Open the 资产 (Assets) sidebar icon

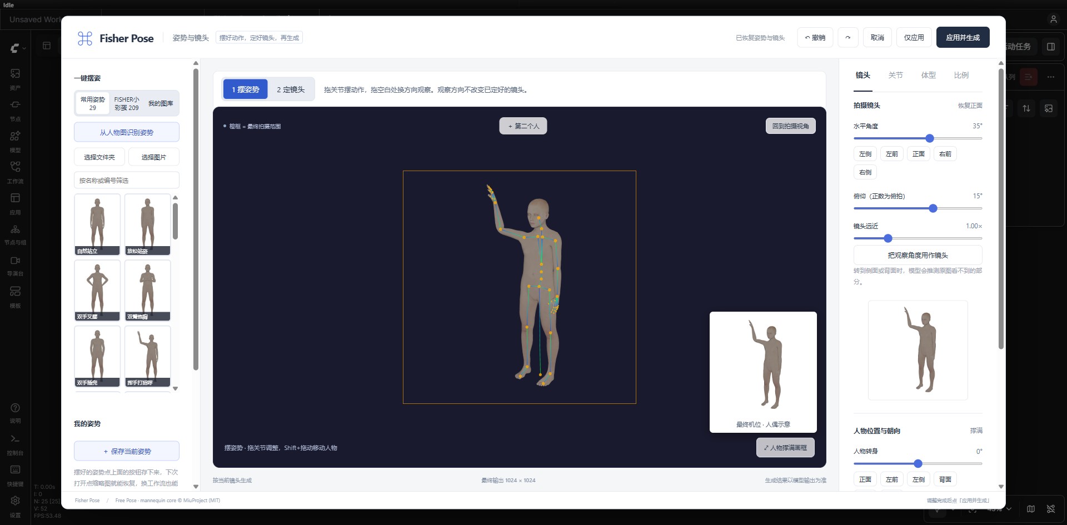[15, 79]
